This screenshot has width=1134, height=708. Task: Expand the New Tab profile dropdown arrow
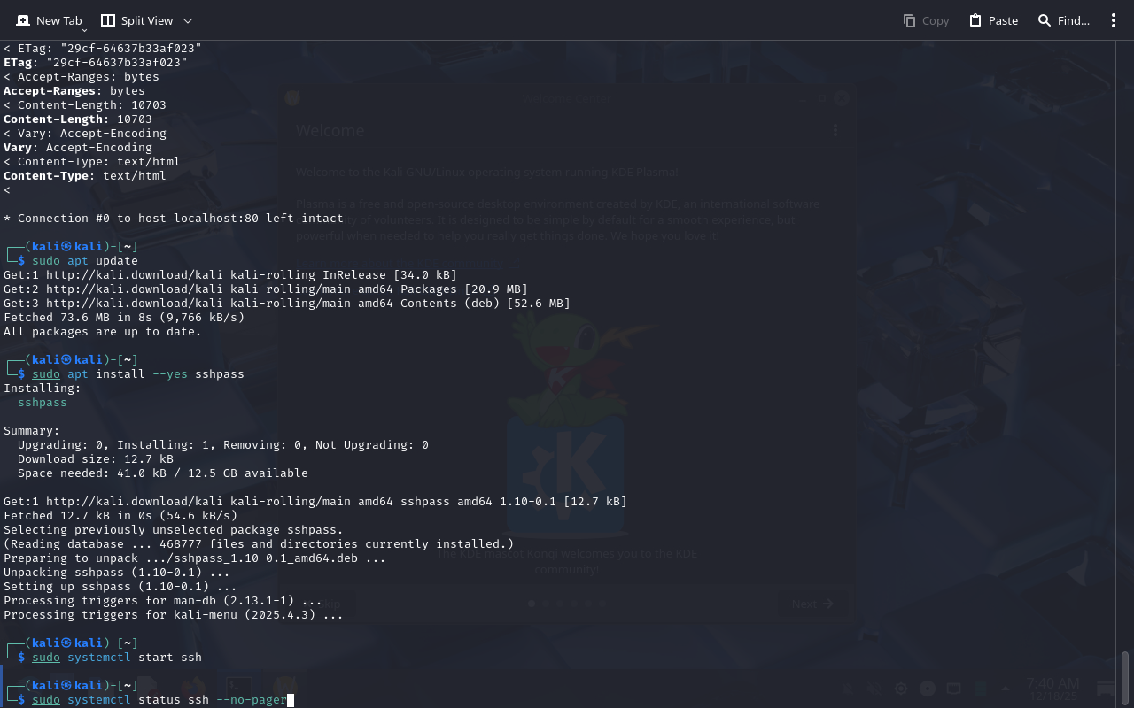click(85, 30)
